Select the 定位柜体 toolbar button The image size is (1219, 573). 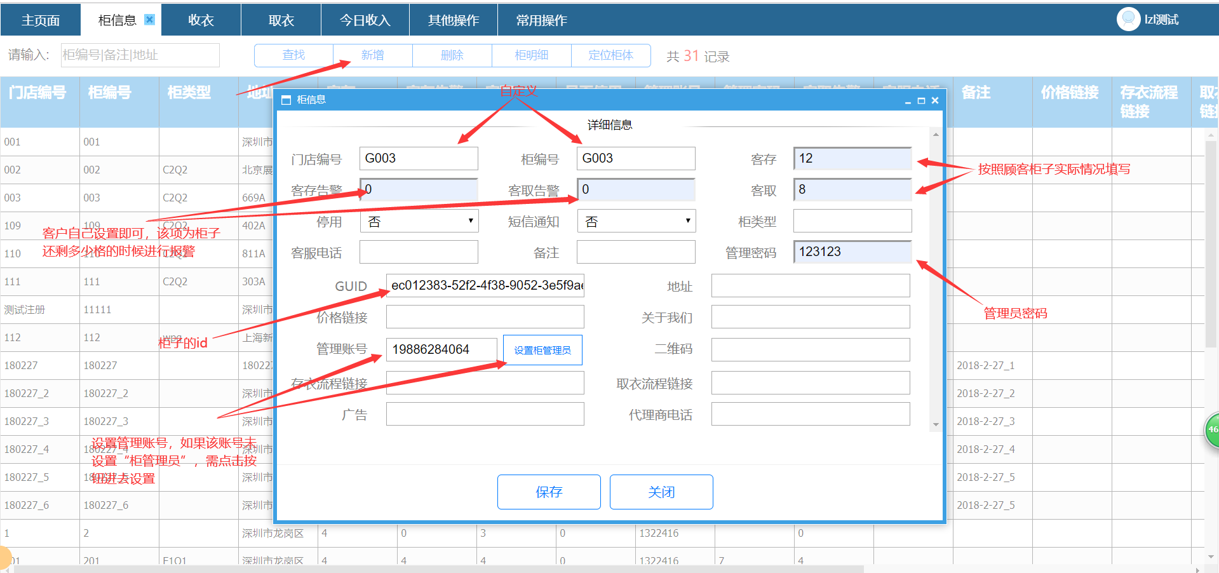tap(611, 55)
